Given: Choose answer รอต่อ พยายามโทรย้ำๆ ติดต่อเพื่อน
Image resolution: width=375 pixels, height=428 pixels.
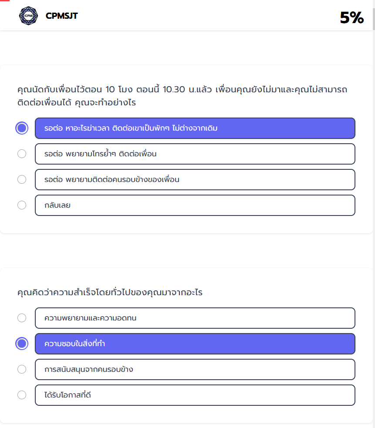Looking at the screenshot, I should (x=195, y=154).
